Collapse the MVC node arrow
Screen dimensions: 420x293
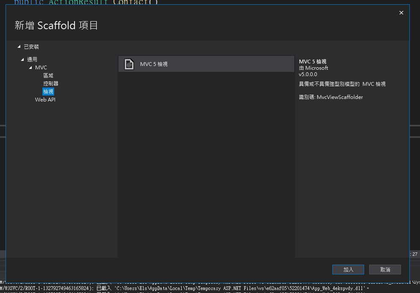[x=30, y=67]
